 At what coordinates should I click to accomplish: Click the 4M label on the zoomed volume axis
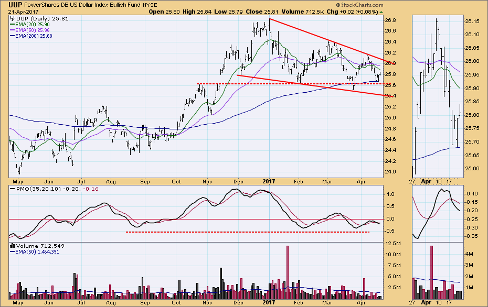tap(469, 254)
